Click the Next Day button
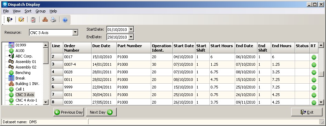The height and width of the screenshot is (126, 326). (x=101, y=112)
